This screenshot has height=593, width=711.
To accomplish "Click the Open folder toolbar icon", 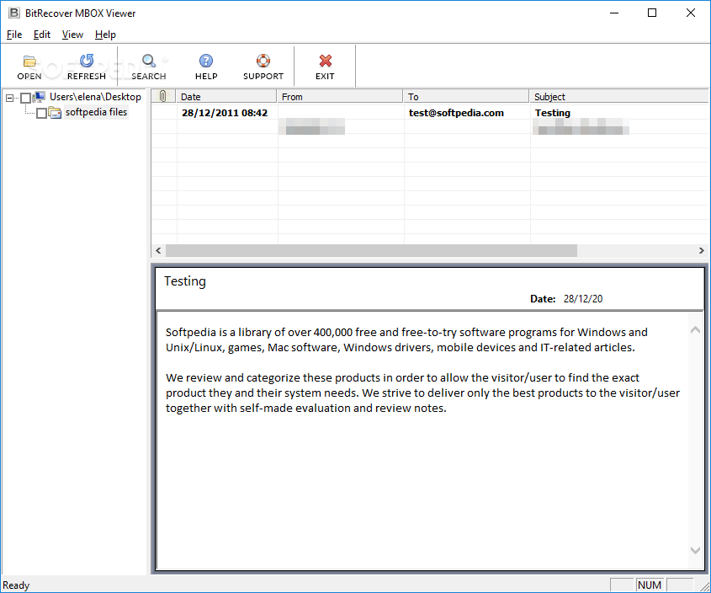I will pos(29,61).
